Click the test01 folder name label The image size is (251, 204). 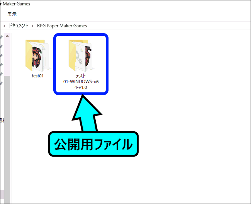[37, 76]
